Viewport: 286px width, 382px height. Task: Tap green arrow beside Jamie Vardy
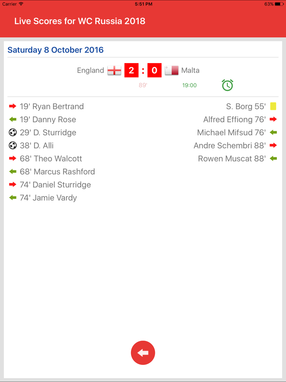click(x=13, y=198)
